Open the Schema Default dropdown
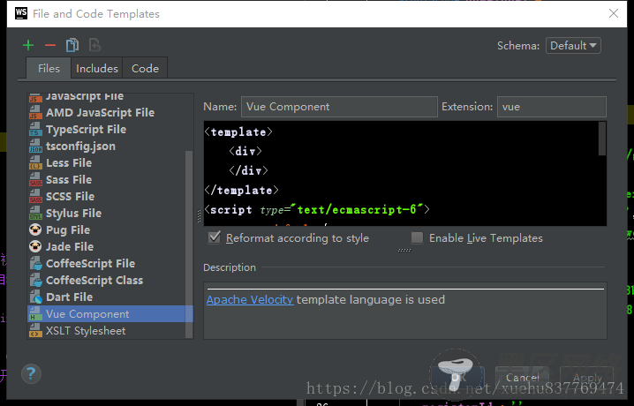This screenshot has height=406, width=634. pyautogui.click(x=573, y=45)
